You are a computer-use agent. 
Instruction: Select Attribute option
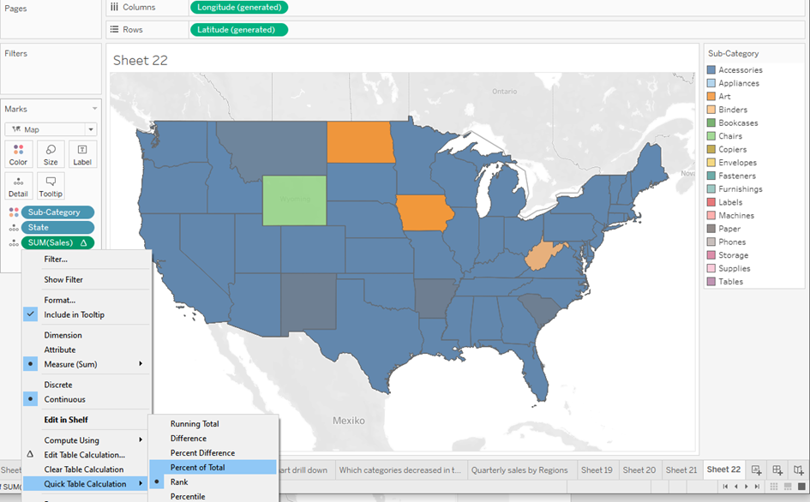coord(59,350)
